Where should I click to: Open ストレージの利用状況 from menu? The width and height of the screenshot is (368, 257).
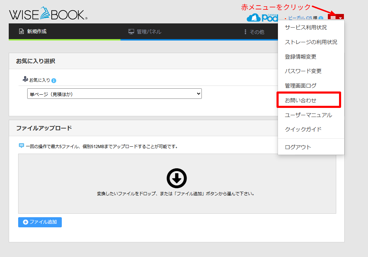pos(311,42)
